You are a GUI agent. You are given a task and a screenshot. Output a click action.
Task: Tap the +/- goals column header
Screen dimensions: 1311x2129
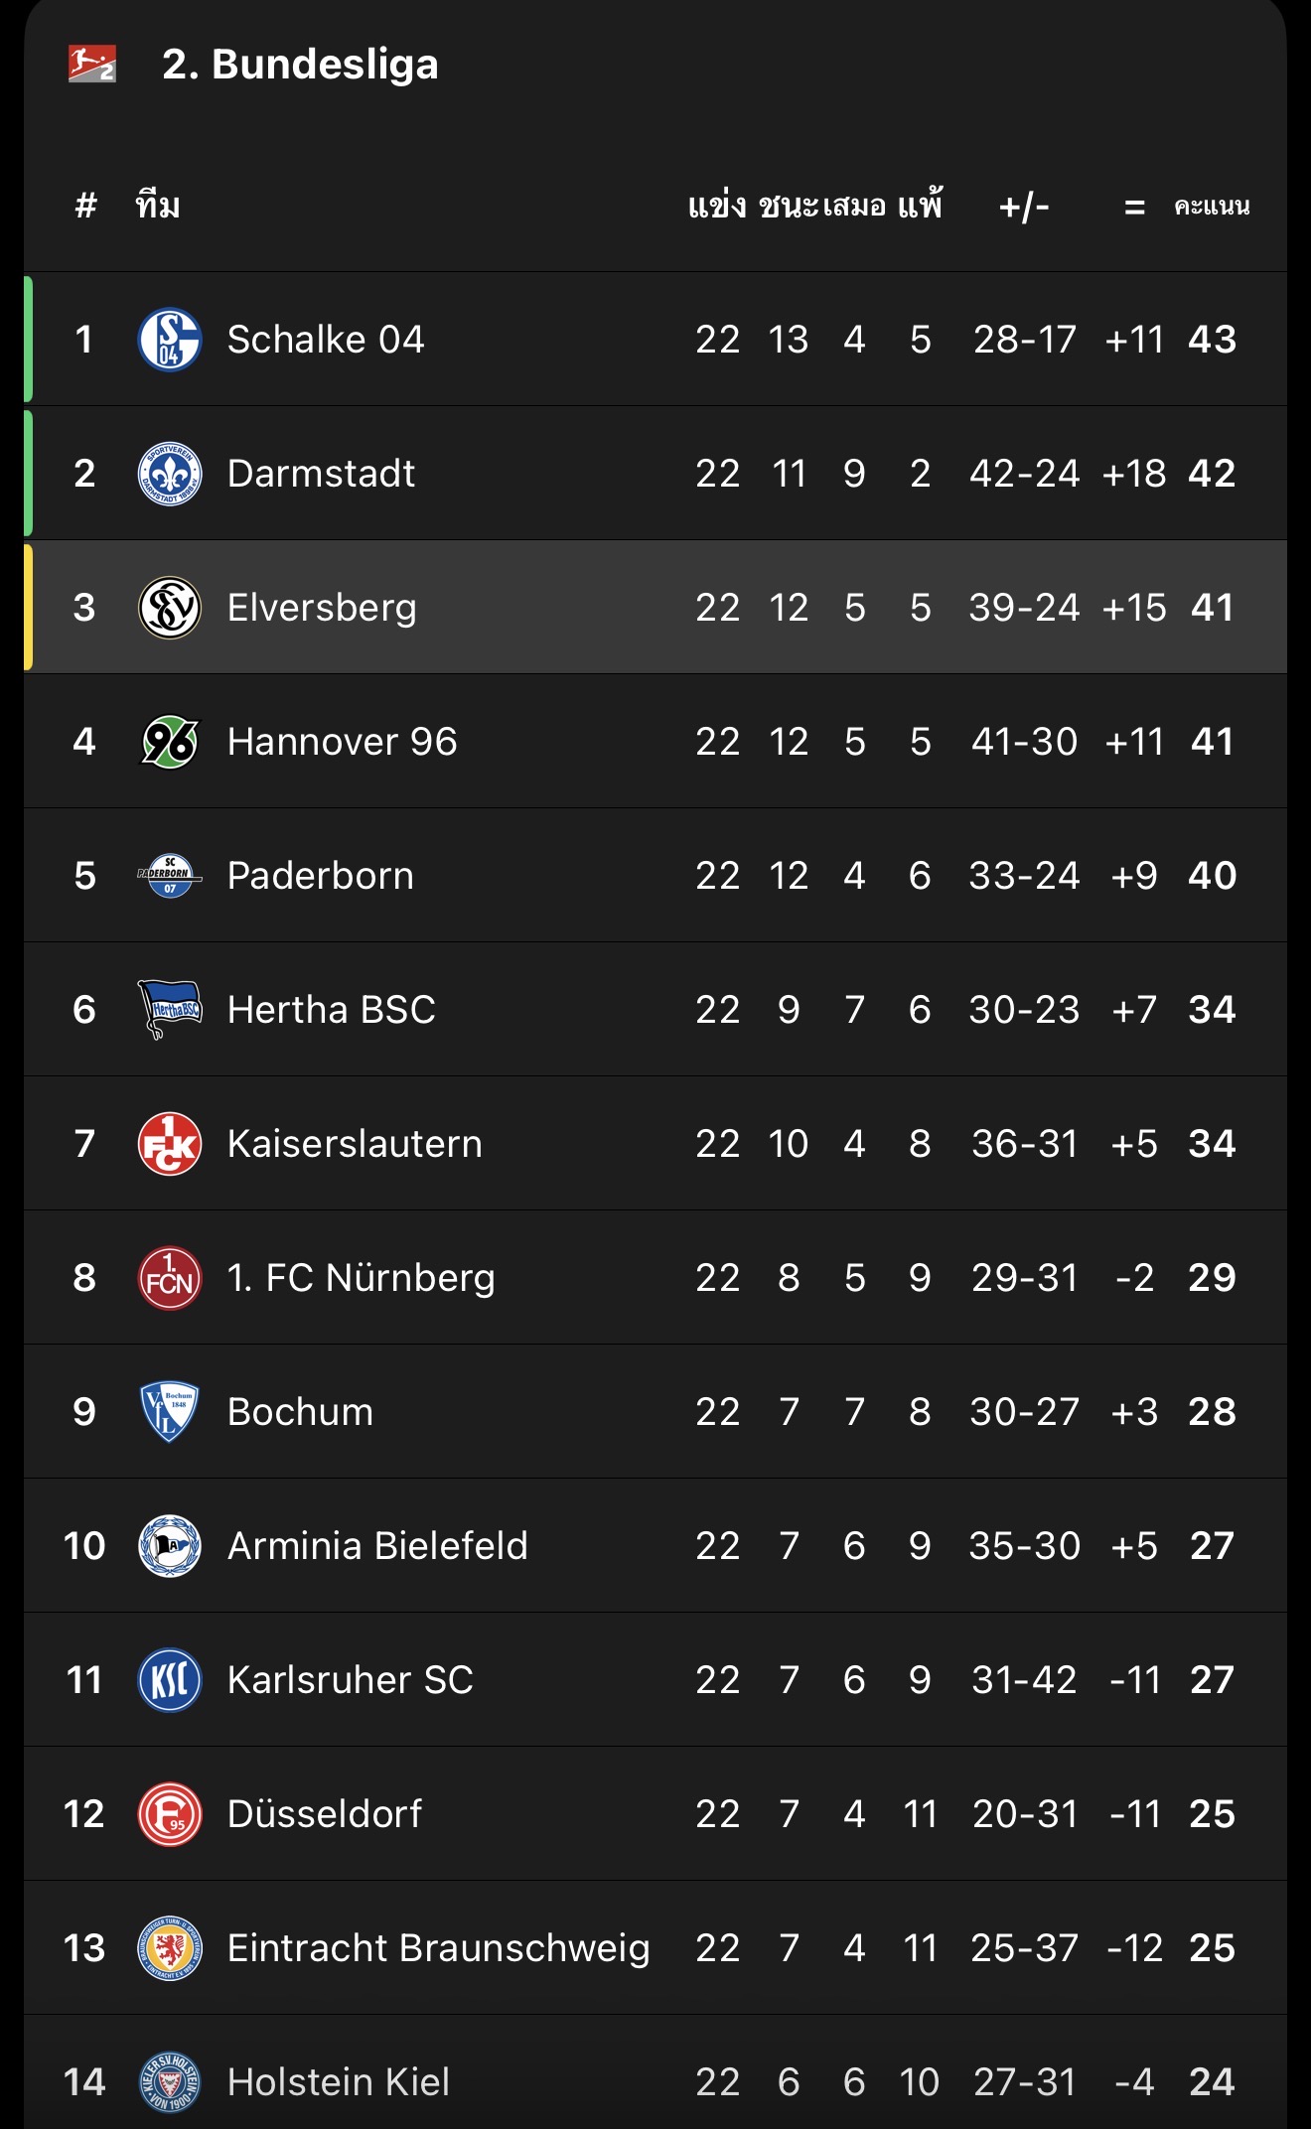(x=1024, y=207)
